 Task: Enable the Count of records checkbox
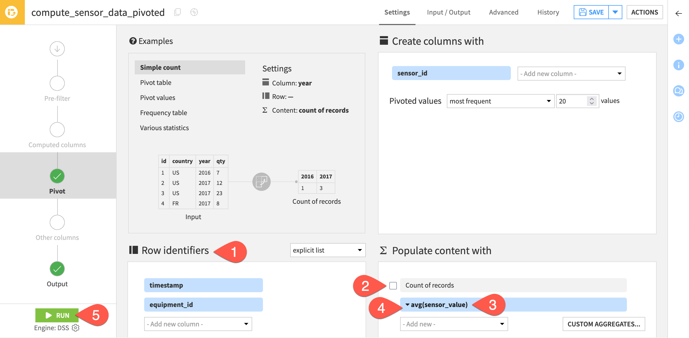393,285
